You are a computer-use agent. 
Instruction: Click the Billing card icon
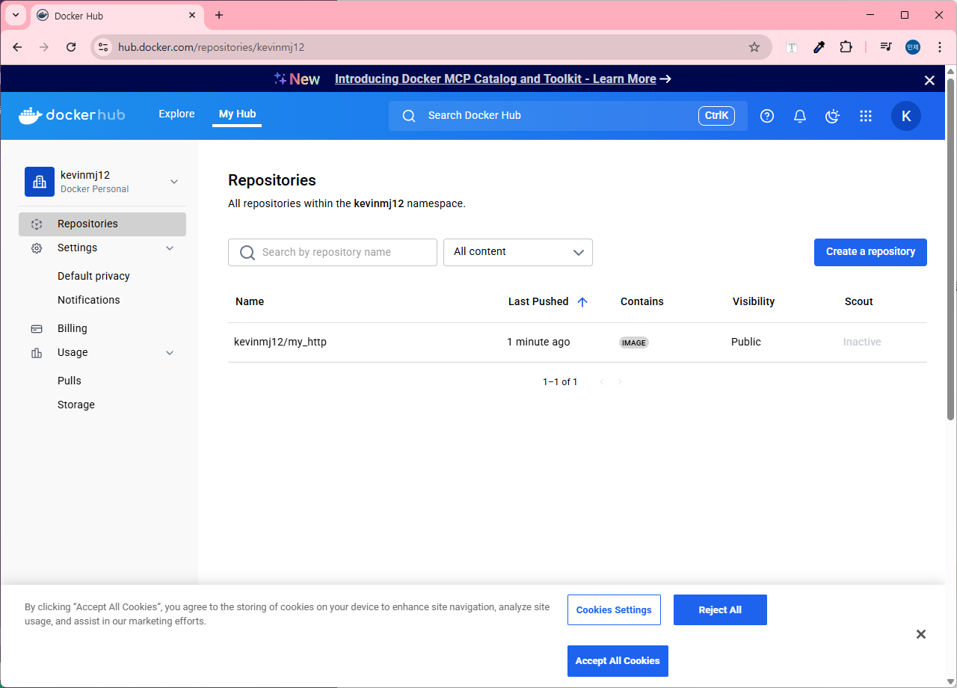[37, 329]
